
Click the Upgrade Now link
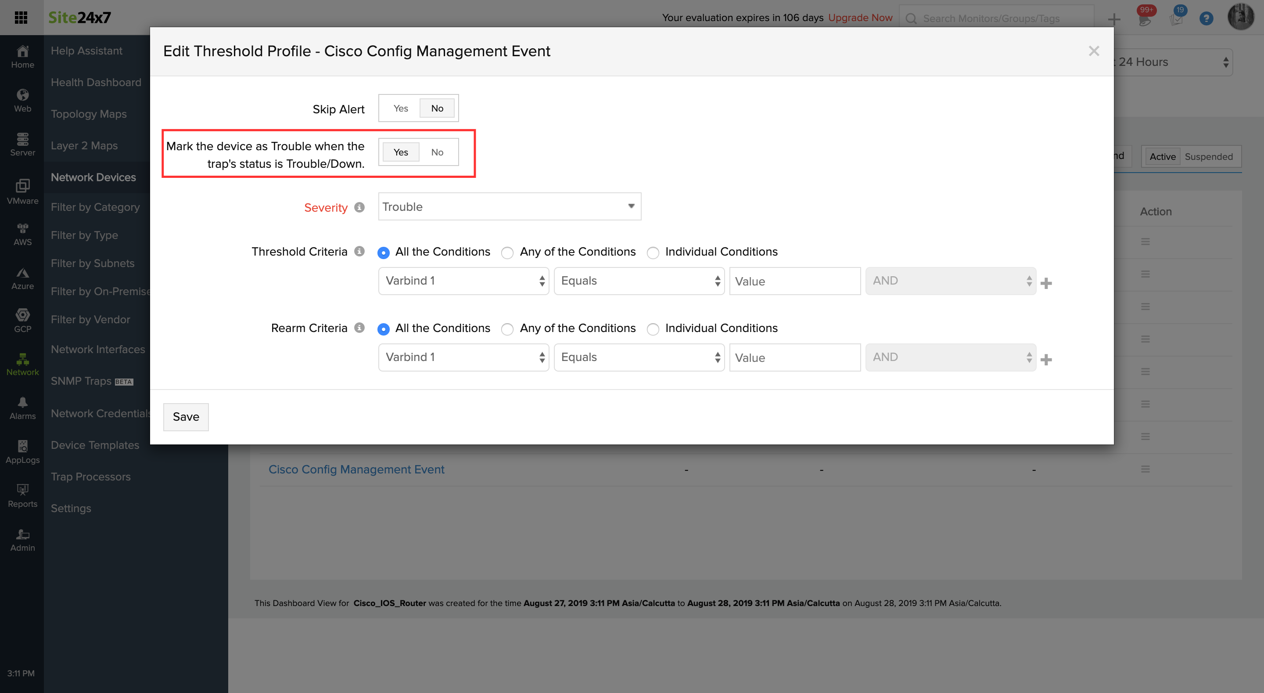pyautogui.click(x=860, y=18)
